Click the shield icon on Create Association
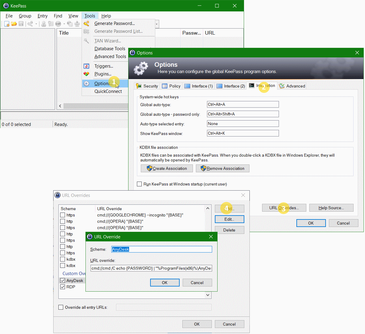The height and width of the screenshot is (334, 365). (x=149, y=168)
